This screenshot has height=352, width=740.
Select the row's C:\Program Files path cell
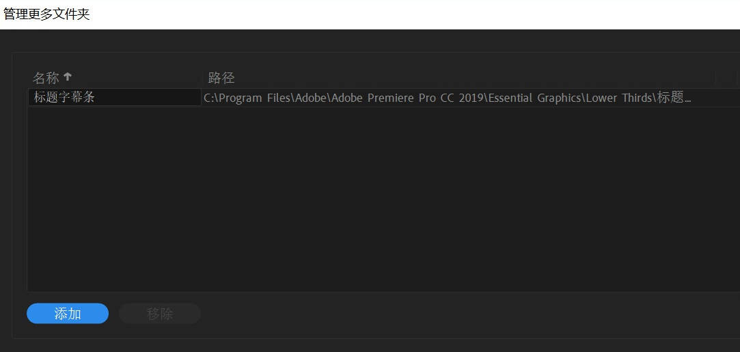click(x=471, y=98)
